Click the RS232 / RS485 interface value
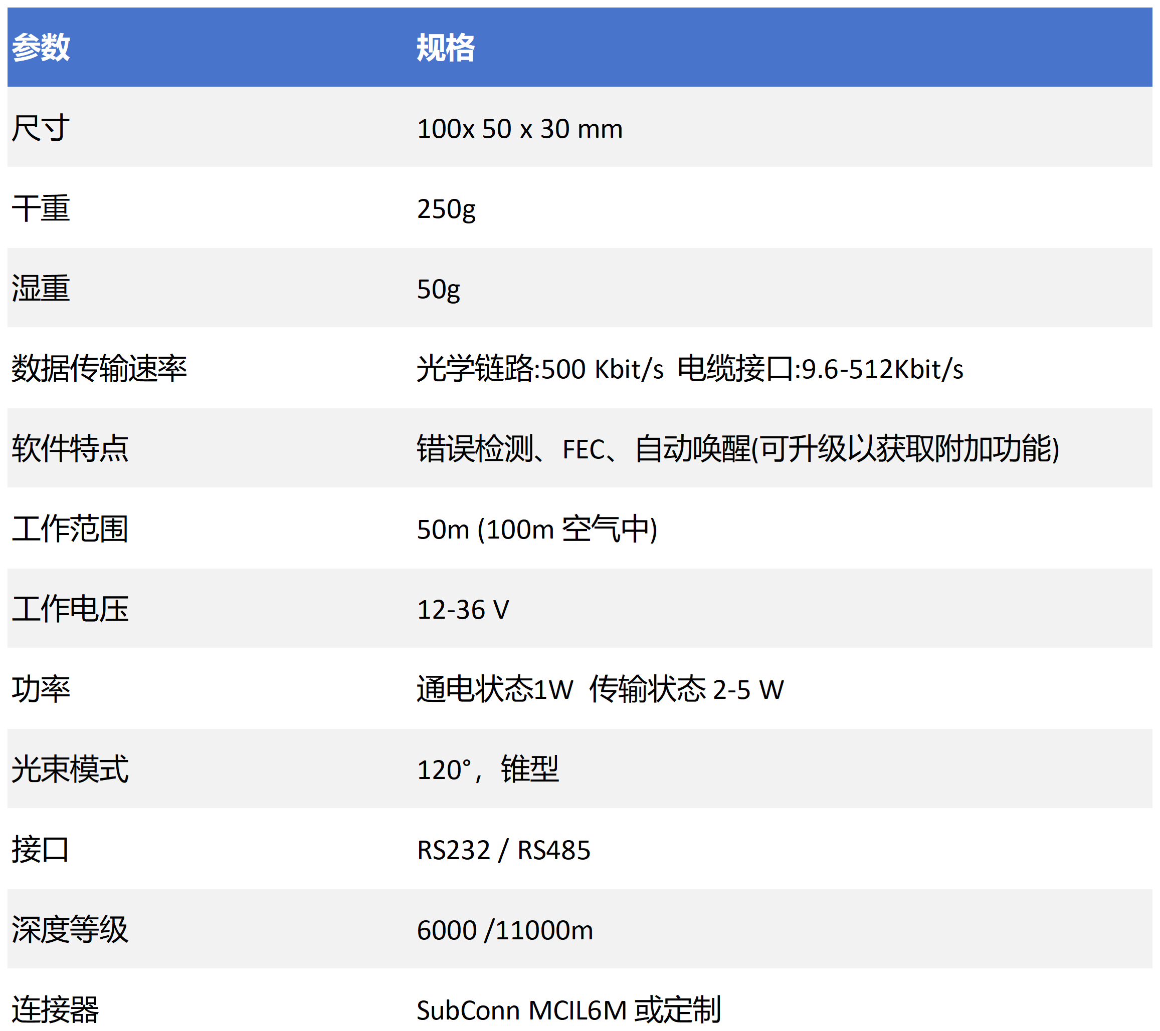Image resolution: width=1160 pixels, height=1031 pixels. 503,850
